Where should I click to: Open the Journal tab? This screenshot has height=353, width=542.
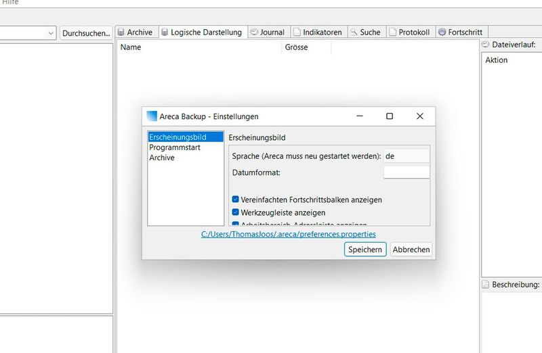click(269, 32)
